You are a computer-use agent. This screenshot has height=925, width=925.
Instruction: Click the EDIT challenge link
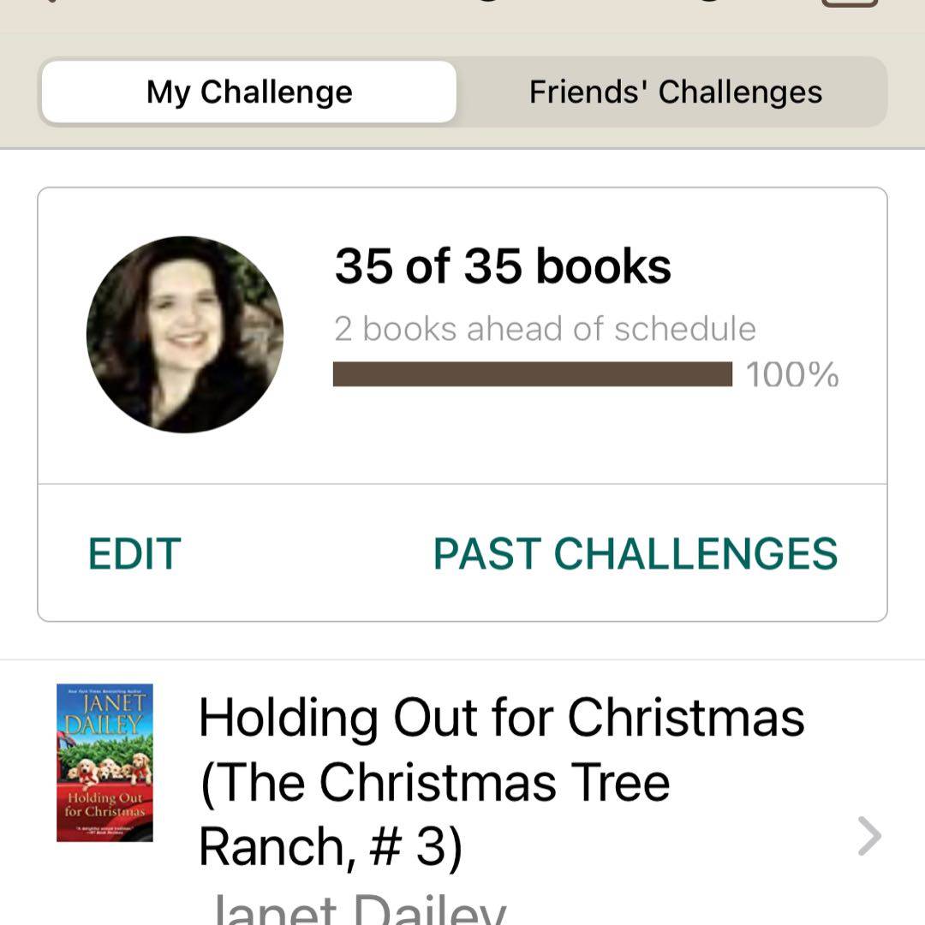134,554
